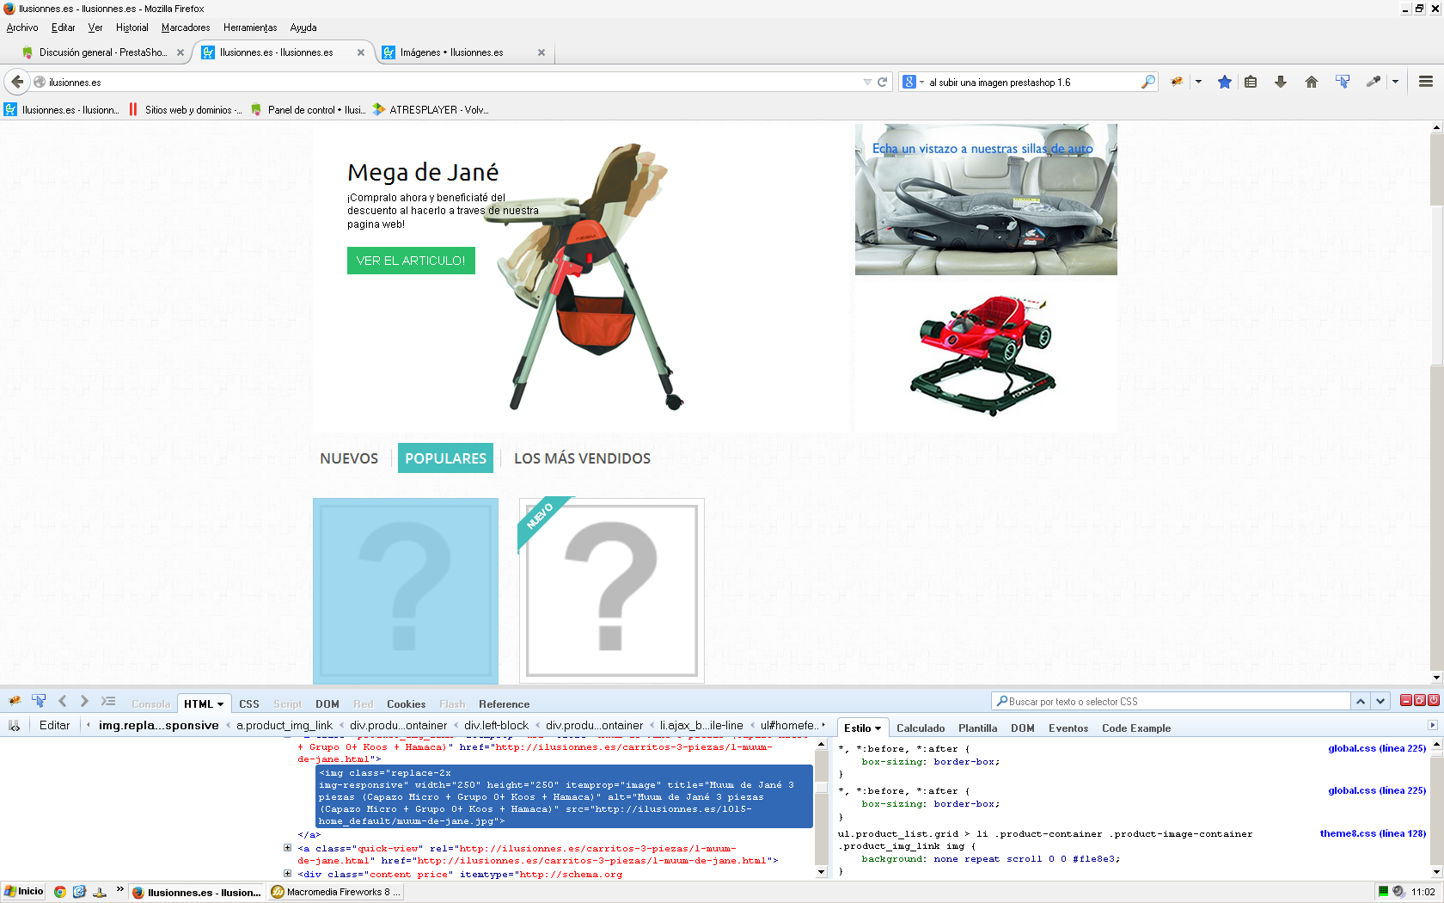Open Panel de control bookmark
The image size is (1444, 903).
[308, 110]
